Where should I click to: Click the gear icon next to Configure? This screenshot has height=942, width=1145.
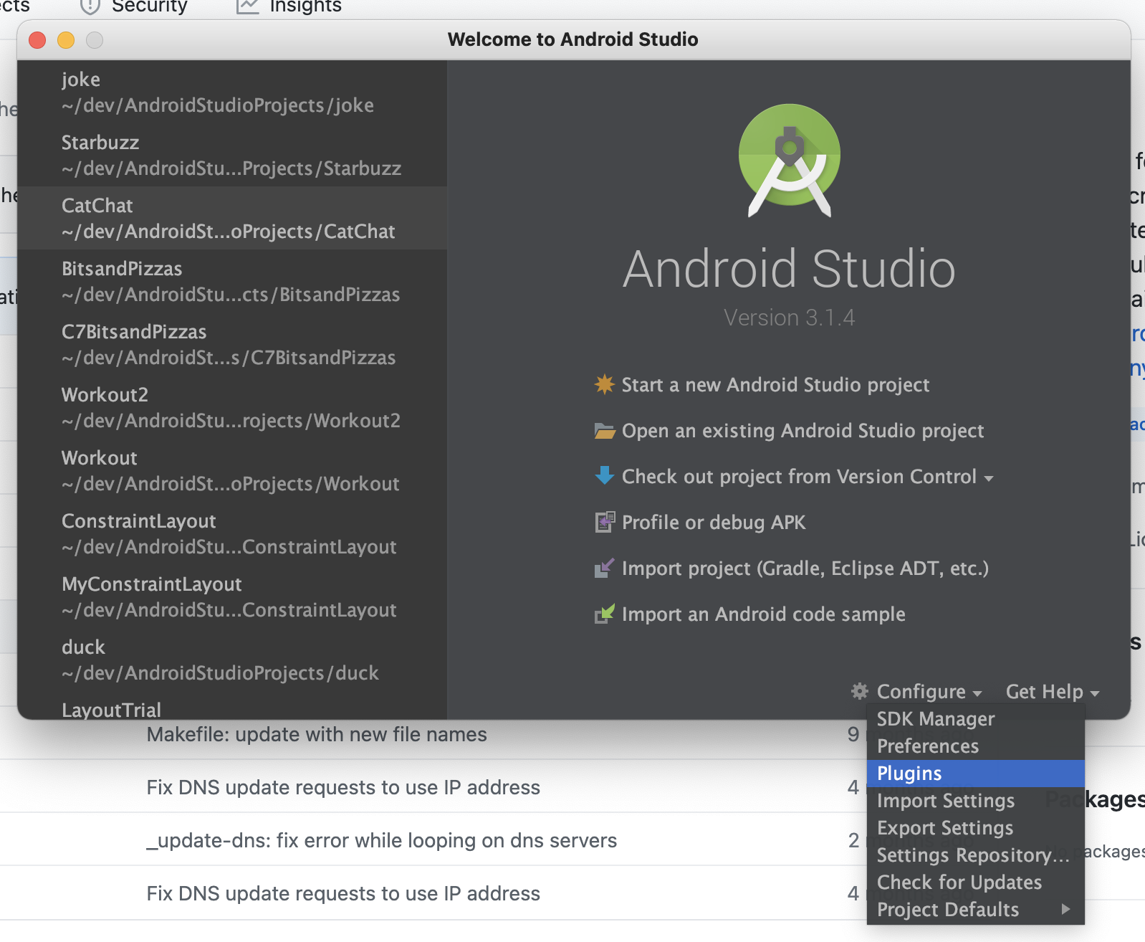[x=860, y=691]
